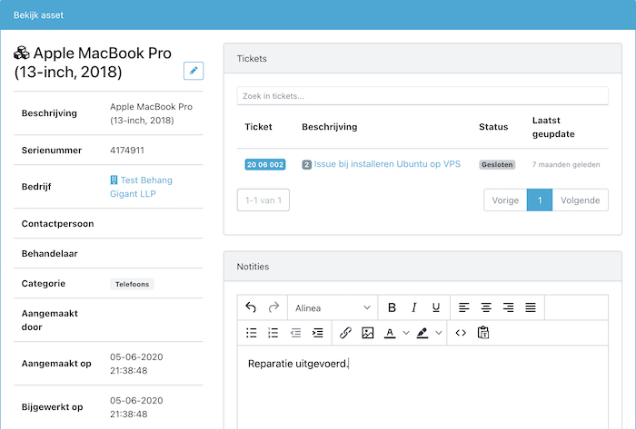Sort by the Status column header
636x429 pixels.
click(x=493, y=127)
